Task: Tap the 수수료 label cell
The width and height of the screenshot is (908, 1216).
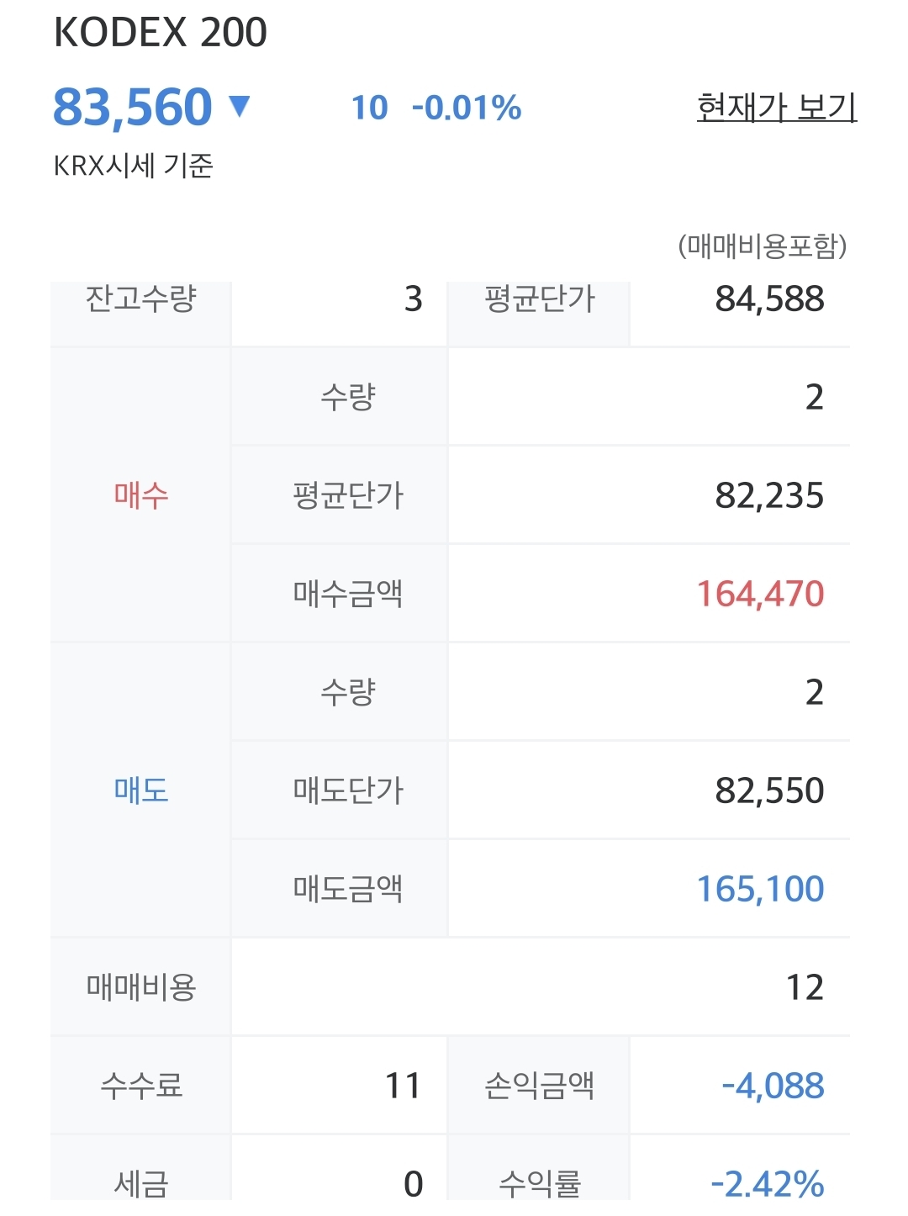Action: (141, 1086)
